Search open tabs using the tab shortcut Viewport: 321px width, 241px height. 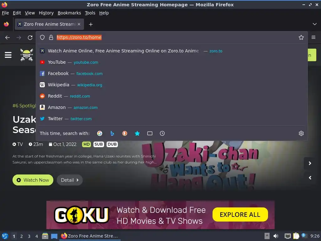[x=150, y=133]
